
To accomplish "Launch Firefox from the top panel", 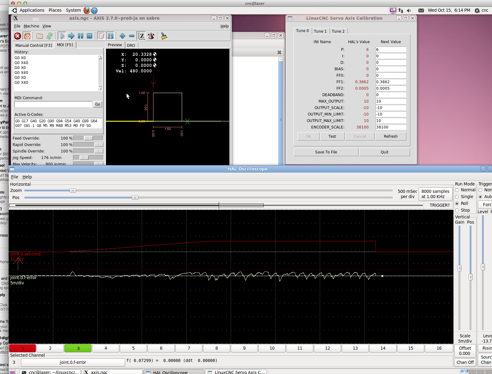I will (87, 10).
